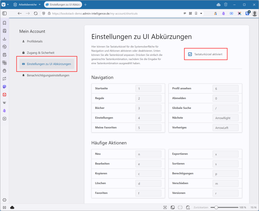Open Wikipedia web panel in sidebar
The height and width of the screenshot is (211, 259).
(5, 103)
